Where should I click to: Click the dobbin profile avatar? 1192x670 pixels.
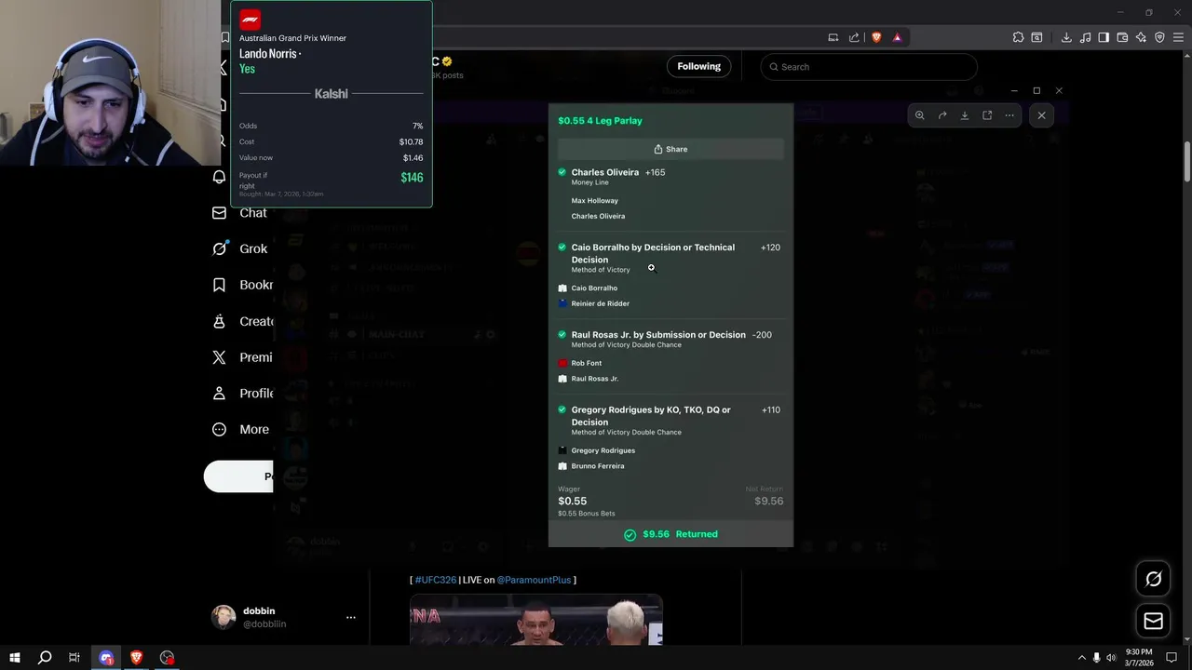point(223,617)
